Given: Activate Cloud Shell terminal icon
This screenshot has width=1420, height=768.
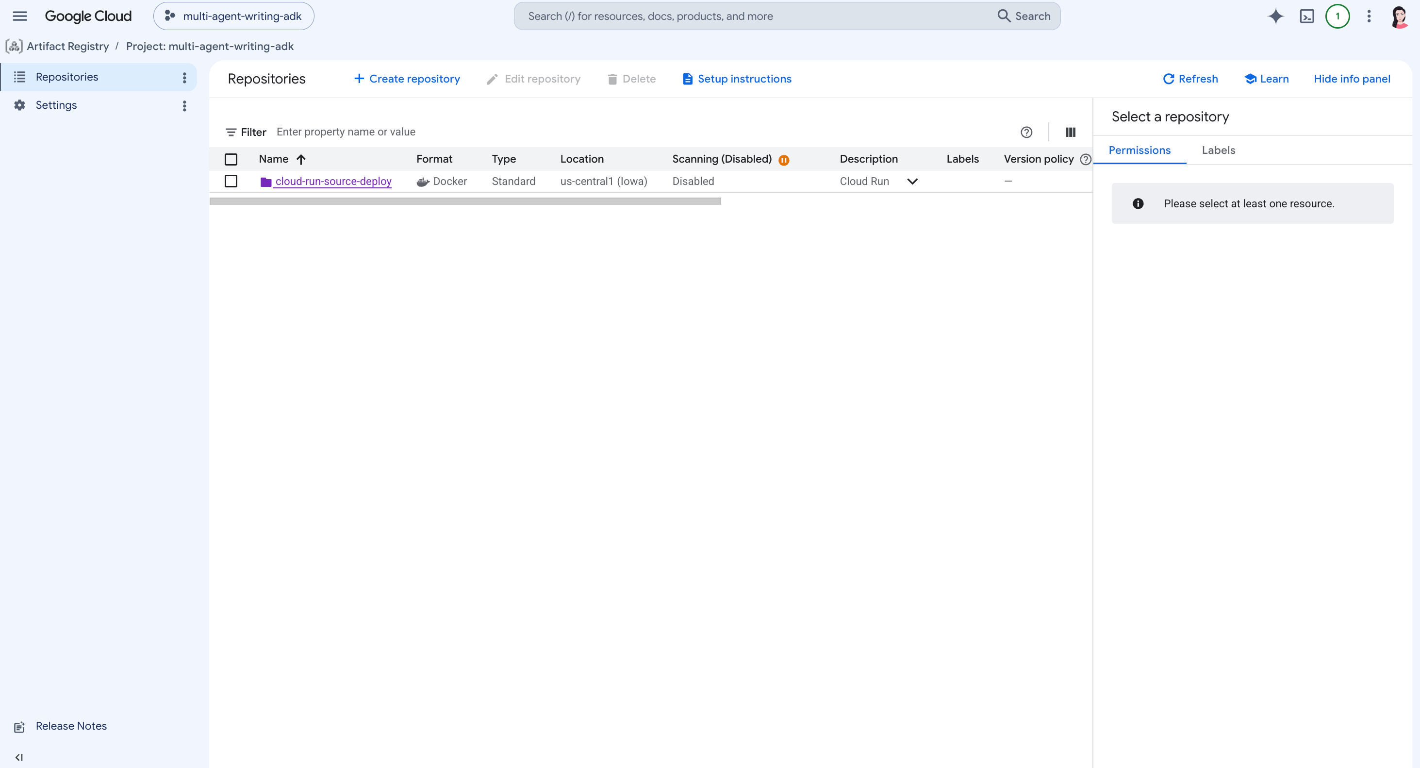Looking at the screenshot, I should [1307, 16].
